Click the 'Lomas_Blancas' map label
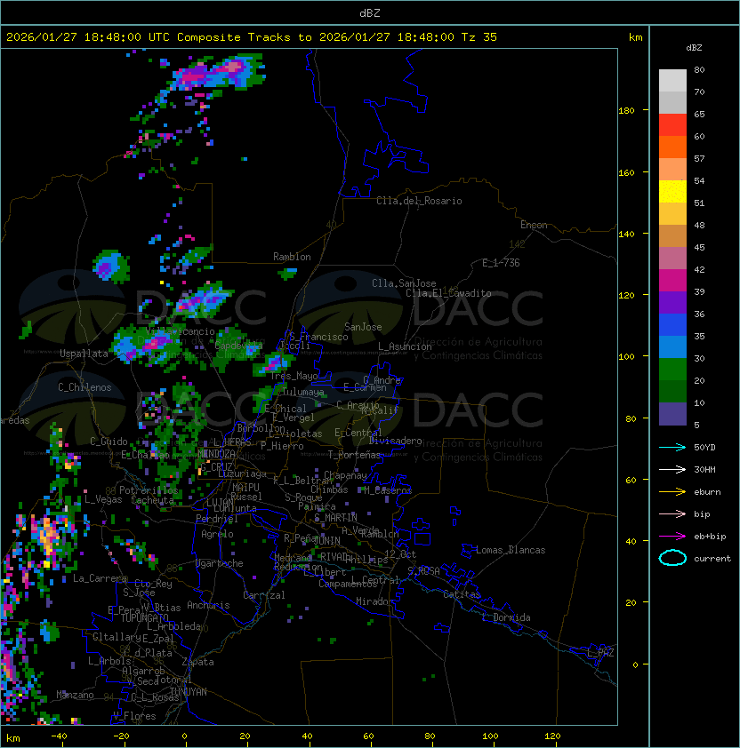The image size is (740, 748). 511,550
